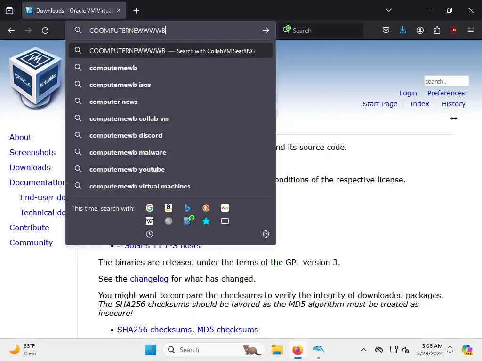The height and width of the screenshot is (361, 482).
Task: Pick the 'computernewb' suggestion
Action: point(170,68)
